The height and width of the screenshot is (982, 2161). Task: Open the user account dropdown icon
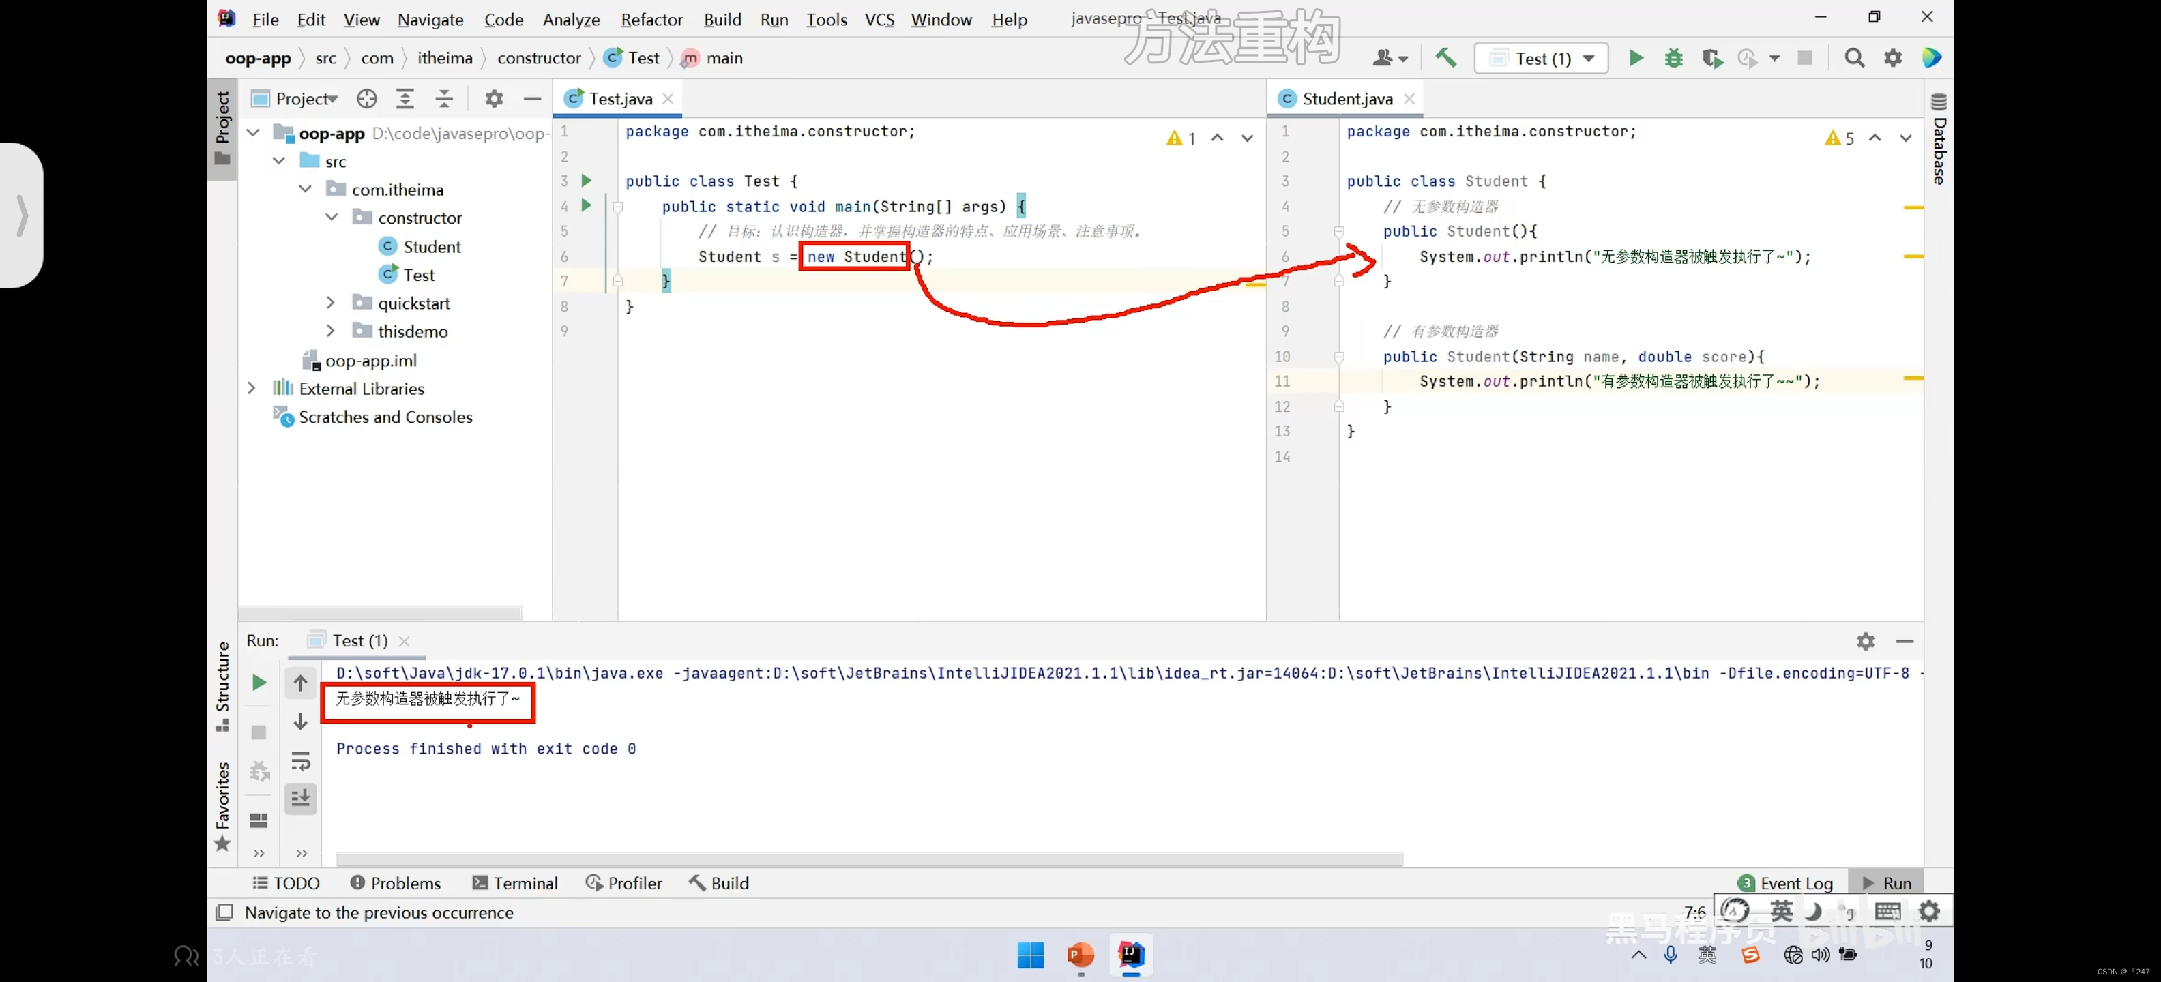point(1390,58)
